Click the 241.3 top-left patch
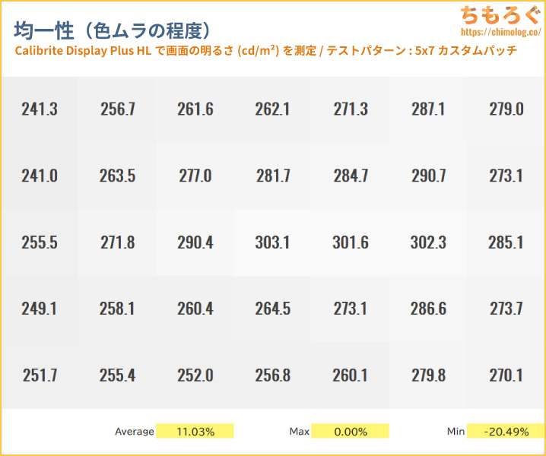The height and width of the screenshot is (456, 546). [x=40, y=109]
